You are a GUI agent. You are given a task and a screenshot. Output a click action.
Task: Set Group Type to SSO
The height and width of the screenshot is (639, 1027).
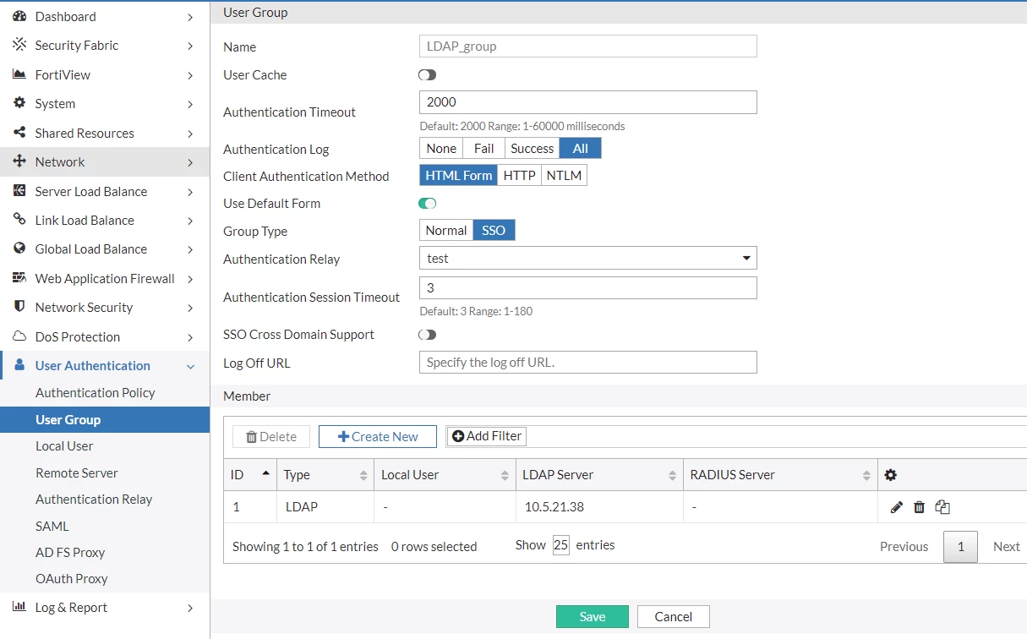494,231
